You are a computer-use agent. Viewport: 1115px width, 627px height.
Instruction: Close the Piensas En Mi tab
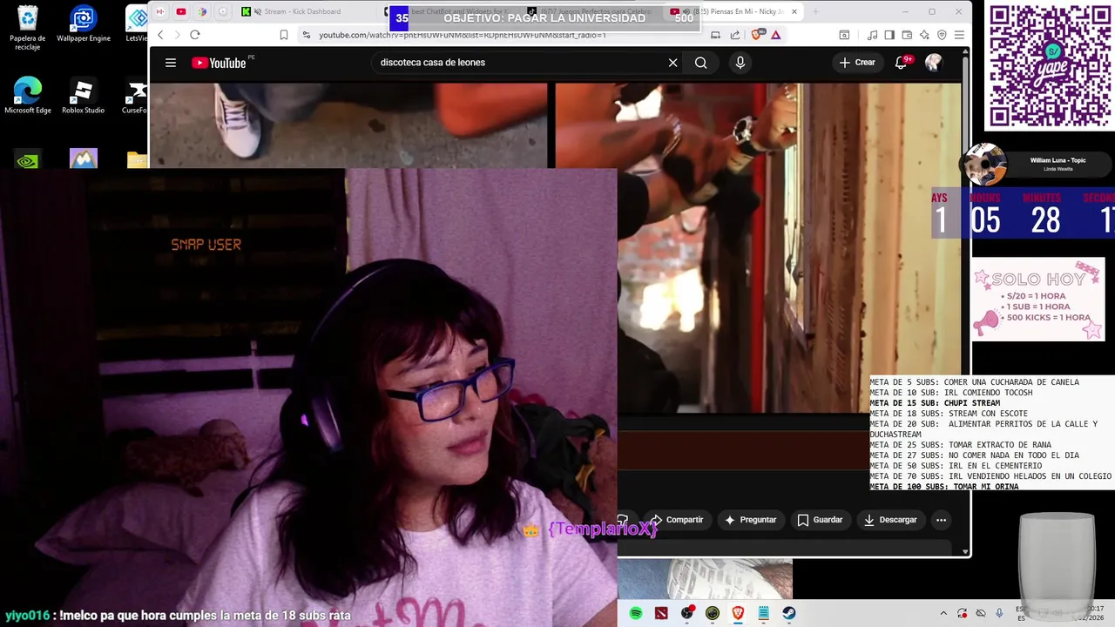coord(794,11)
